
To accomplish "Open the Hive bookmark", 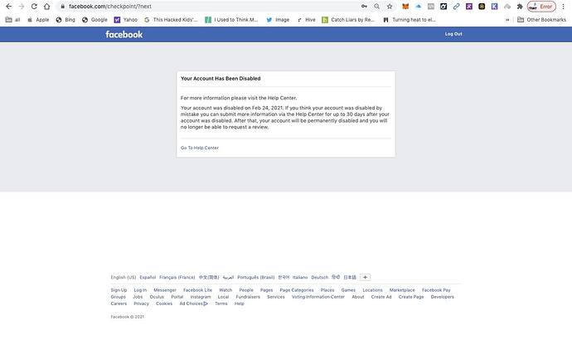I will (306, 20).
